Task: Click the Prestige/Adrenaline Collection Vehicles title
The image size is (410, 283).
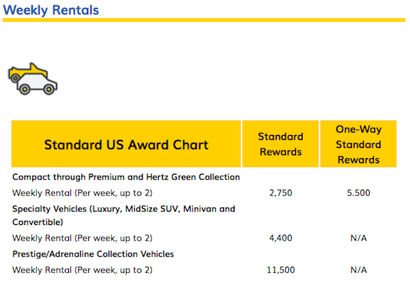Action: coord(92,254)
